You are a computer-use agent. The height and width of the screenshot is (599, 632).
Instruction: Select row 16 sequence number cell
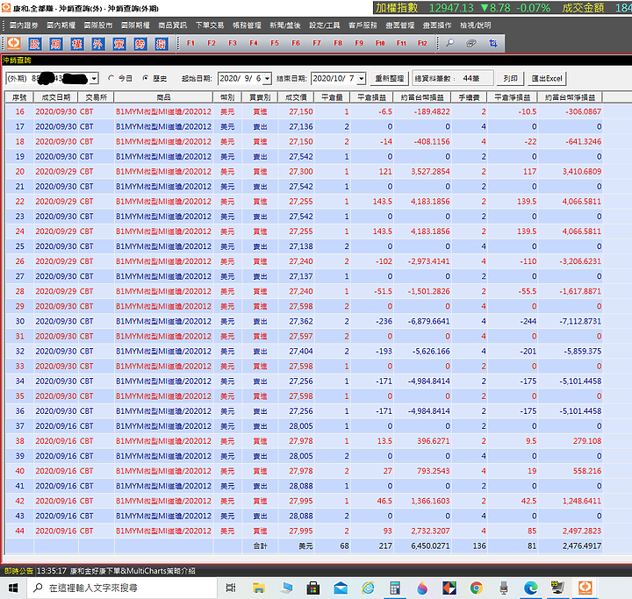19,111
